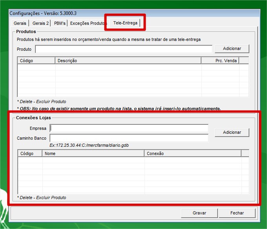Click the Caminho Banco input field
Viewport: 267px width, 229px height.
(129, 138)
